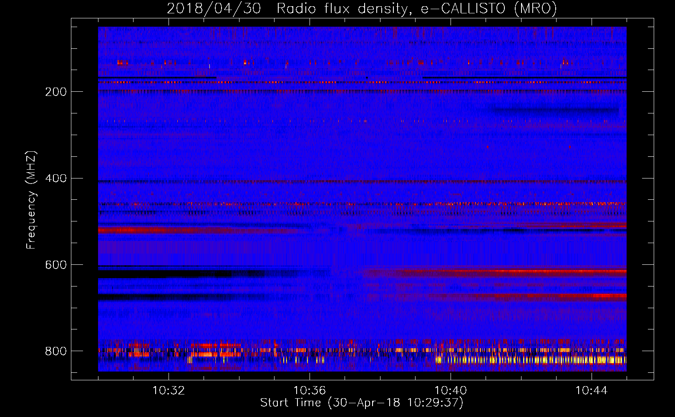Click the 'Frequency (MHZ)' axis label

click(x=31, y=200)
